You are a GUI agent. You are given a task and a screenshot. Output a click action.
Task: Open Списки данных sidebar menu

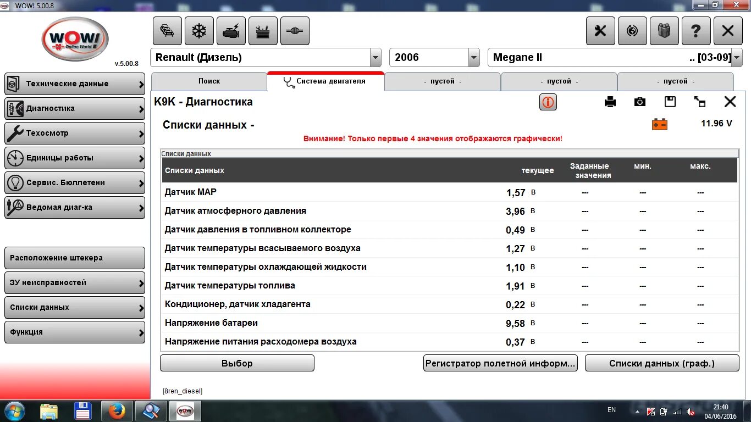point(75,308)
